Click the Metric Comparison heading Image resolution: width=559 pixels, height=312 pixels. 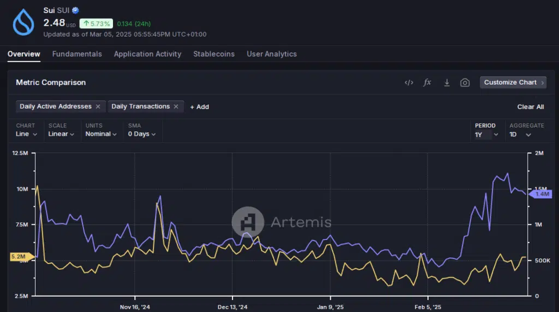(x=51, y=82)
